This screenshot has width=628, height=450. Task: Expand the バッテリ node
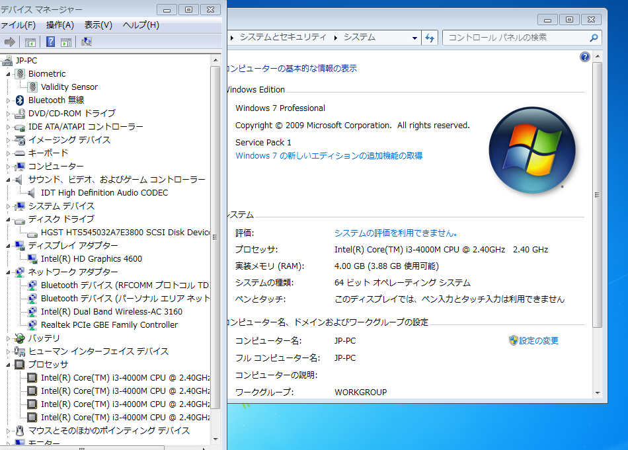[8, 338]
